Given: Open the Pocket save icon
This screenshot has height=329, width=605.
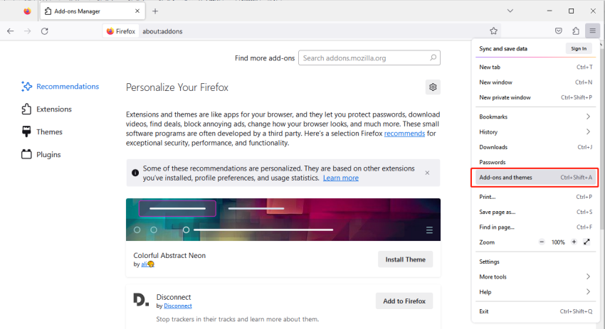Looking at the screenshot, I should coord(559,31).
